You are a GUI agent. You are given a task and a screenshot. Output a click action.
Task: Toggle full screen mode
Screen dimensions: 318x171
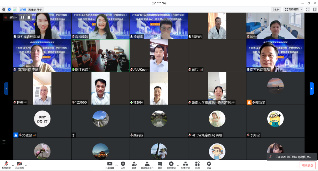tap(307, 9)
